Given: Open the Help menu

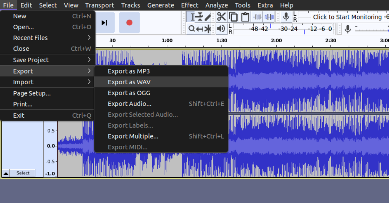Looking at the screenshot, I should (x=287, y=5).
